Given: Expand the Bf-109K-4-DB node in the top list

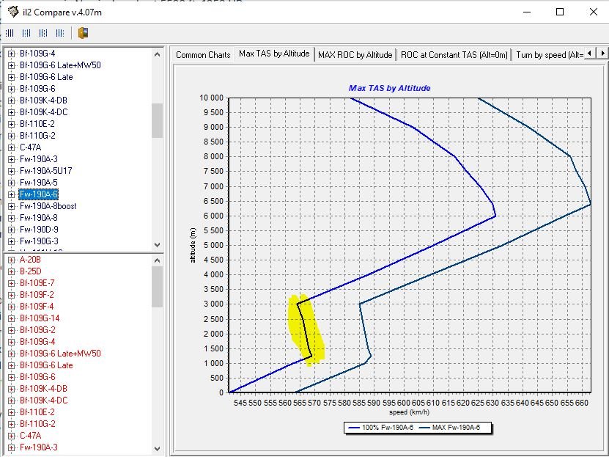Looking at the screenshot, I should tap(12, 100).
